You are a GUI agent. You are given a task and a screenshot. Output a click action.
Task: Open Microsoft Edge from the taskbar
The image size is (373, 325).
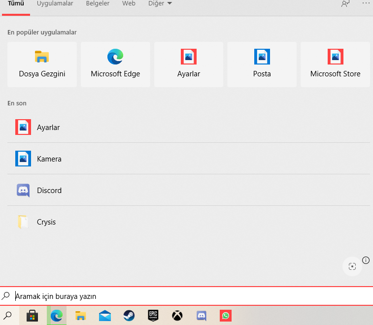coord(57,316)
